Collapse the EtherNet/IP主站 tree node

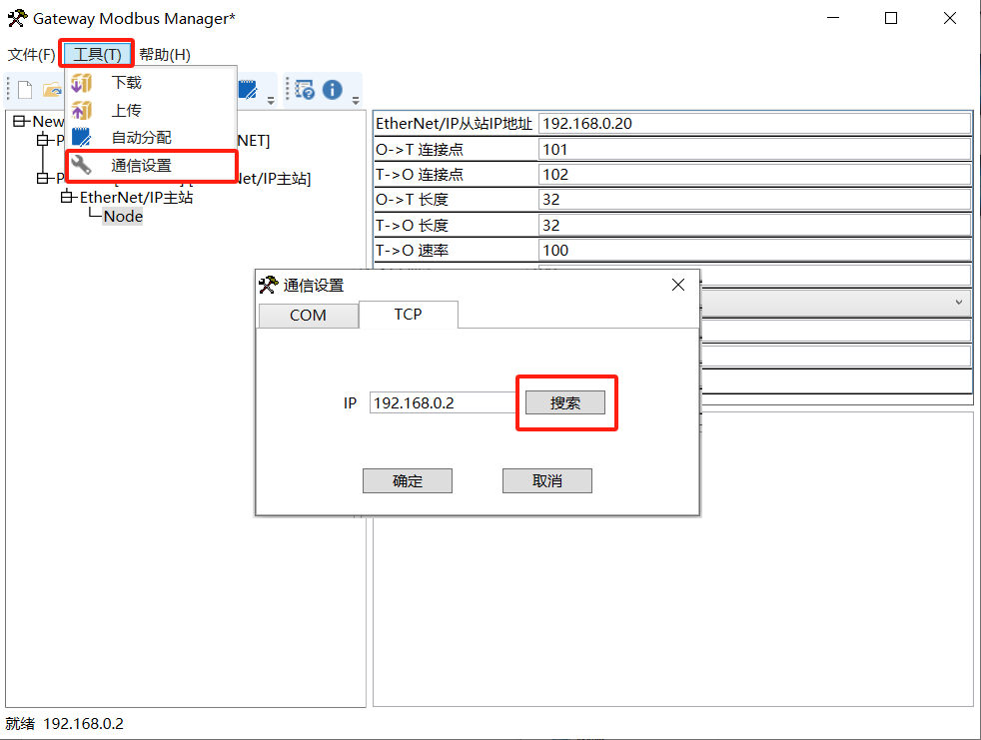point(67,197)
